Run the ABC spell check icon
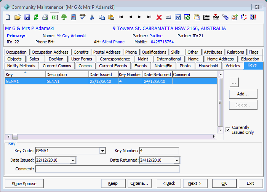The image size is (267, 192). point(83,17)
